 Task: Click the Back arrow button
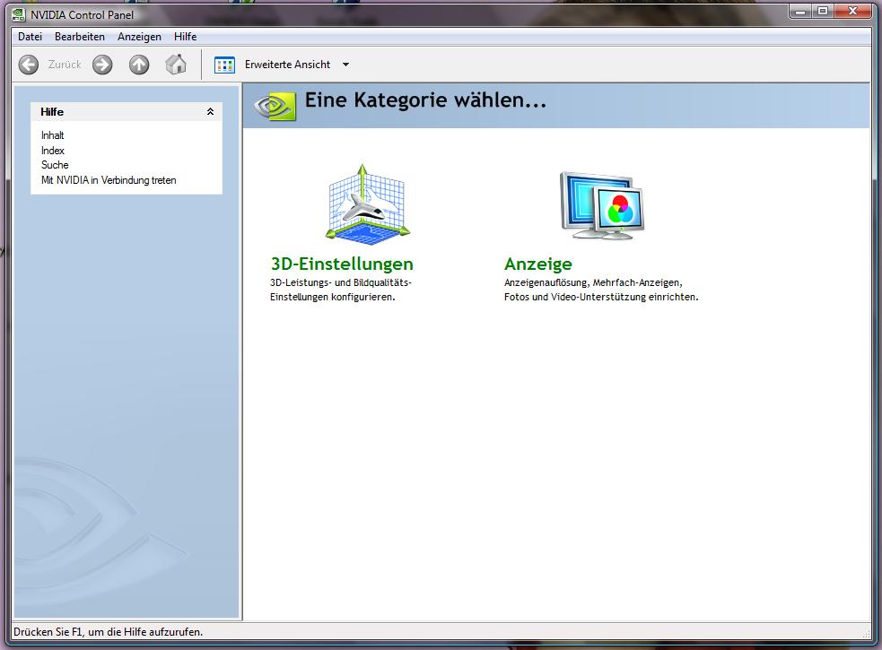[x=28, y=65]
